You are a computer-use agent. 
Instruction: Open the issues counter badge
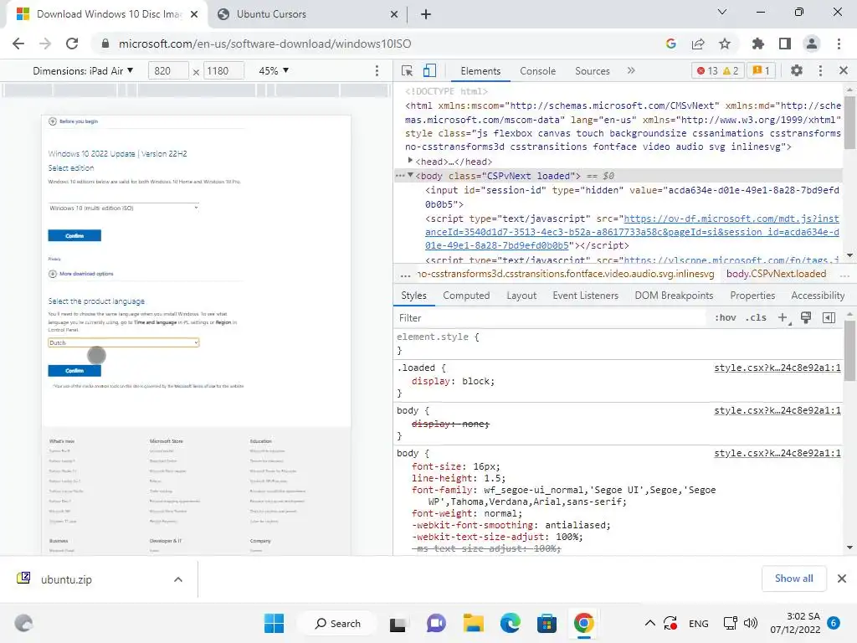[761, 70]
